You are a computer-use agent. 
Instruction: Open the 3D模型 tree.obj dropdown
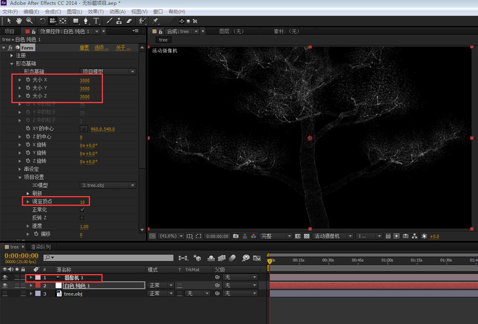click(x=108, y=185)
